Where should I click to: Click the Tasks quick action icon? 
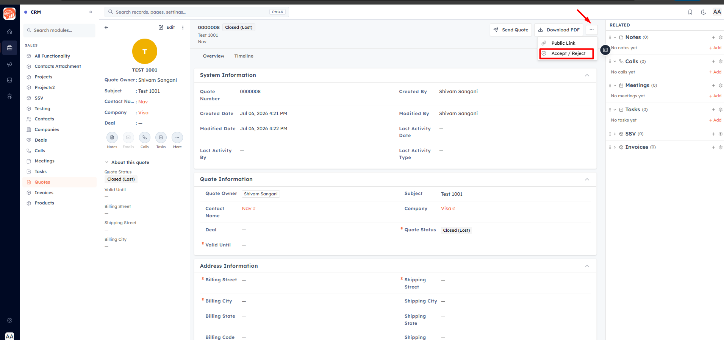(x=161, y=137)
